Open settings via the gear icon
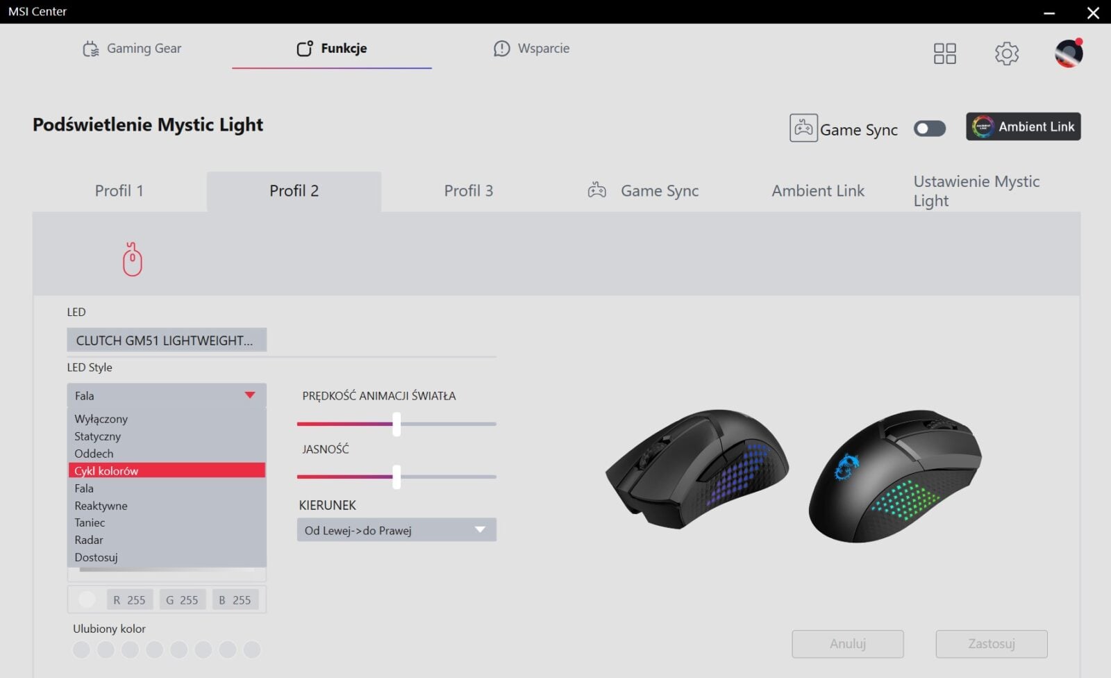Screen dimensions: 1111x678 point(1006,53)
